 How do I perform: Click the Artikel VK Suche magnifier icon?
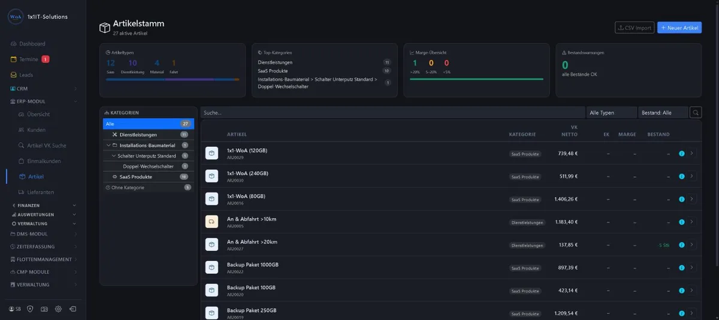tap(22, 146)
